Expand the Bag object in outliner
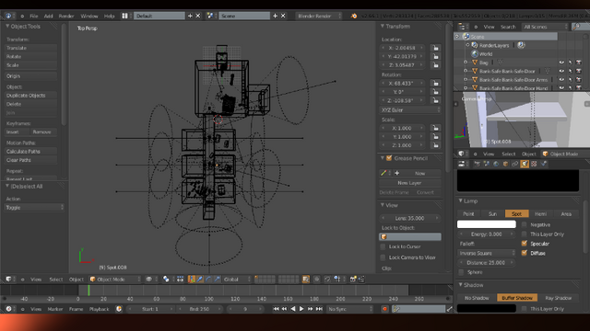The height and width of the screenshot is (331, 590). [465, 63]
